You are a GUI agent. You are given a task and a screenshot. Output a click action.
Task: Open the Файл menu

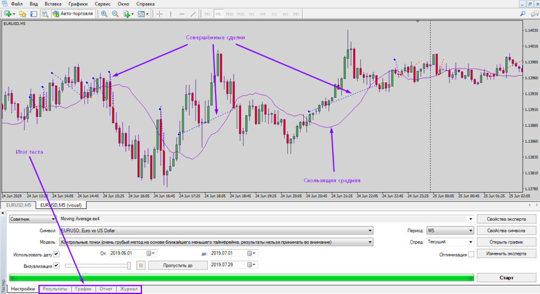16,4
